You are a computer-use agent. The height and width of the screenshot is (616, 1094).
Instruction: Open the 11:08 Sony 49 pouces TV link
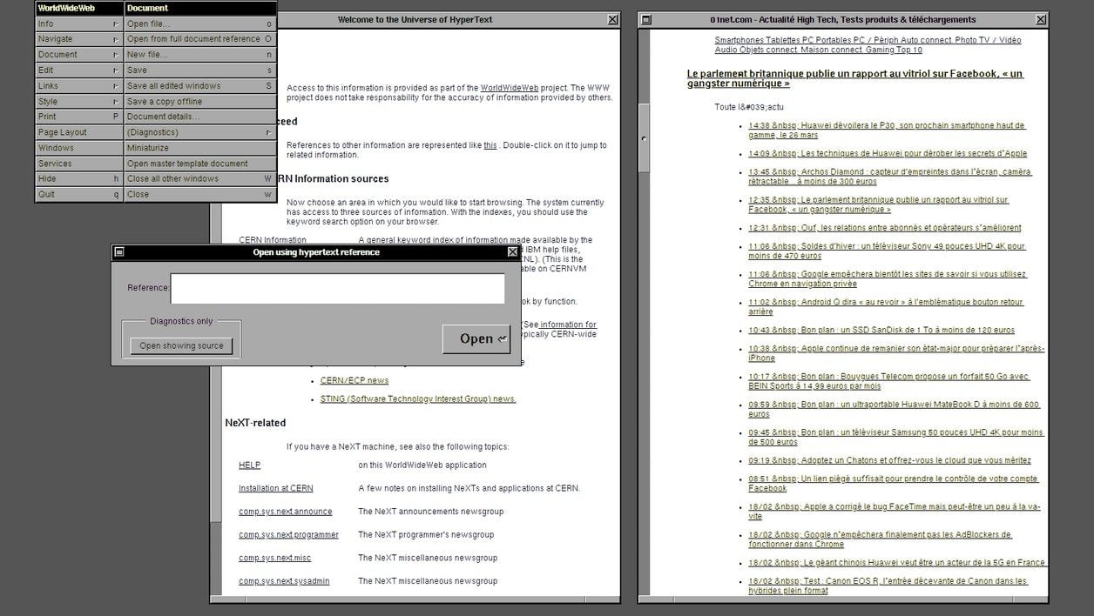(887, 251)
